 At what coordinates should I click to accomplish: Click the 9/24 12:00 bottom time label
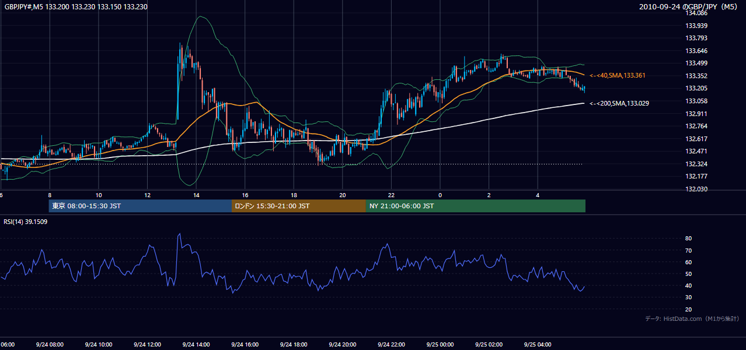tap(147, 344)
